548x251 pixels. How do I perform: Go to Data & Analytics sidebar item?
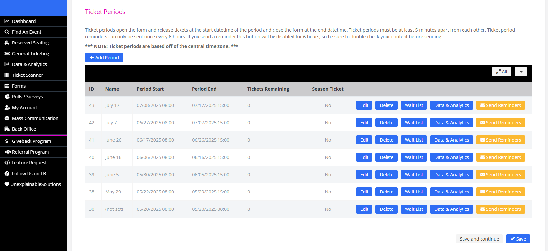coord(29,64)
